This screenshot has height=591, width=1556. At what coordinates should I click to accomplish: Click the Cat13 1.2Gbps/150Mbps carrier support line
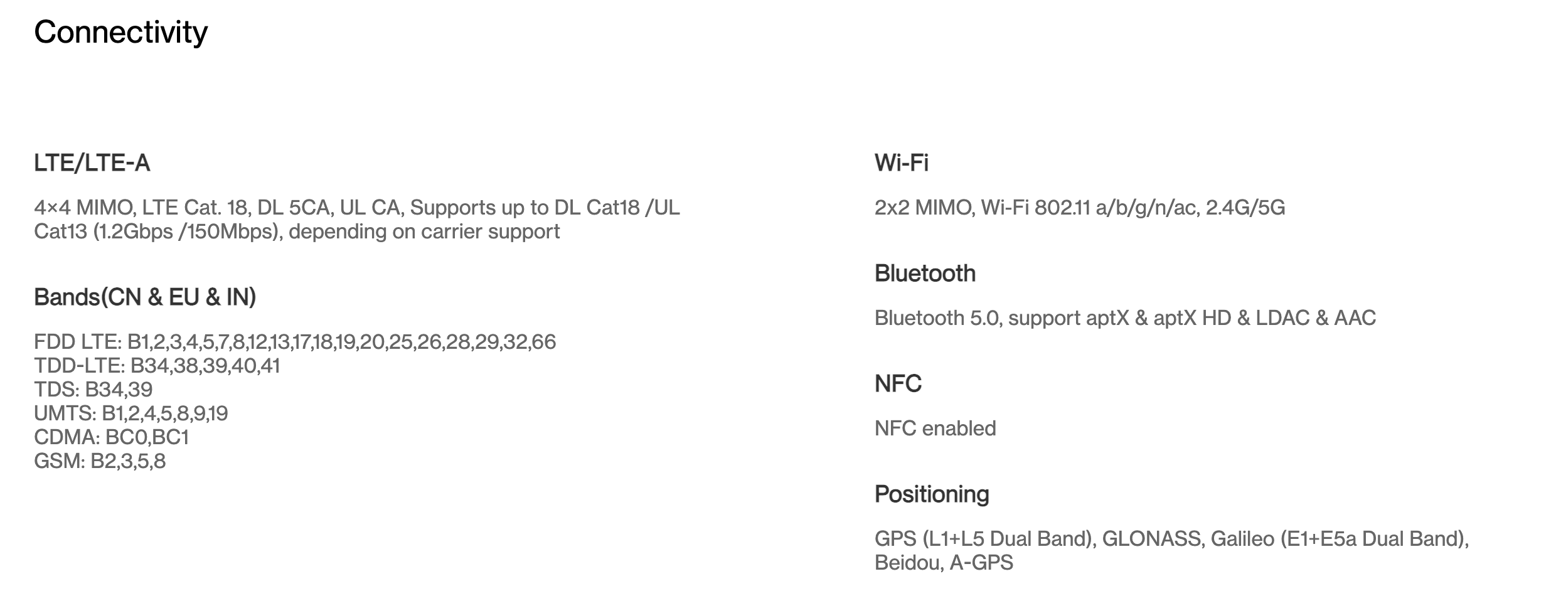click(x=296, y=232)
